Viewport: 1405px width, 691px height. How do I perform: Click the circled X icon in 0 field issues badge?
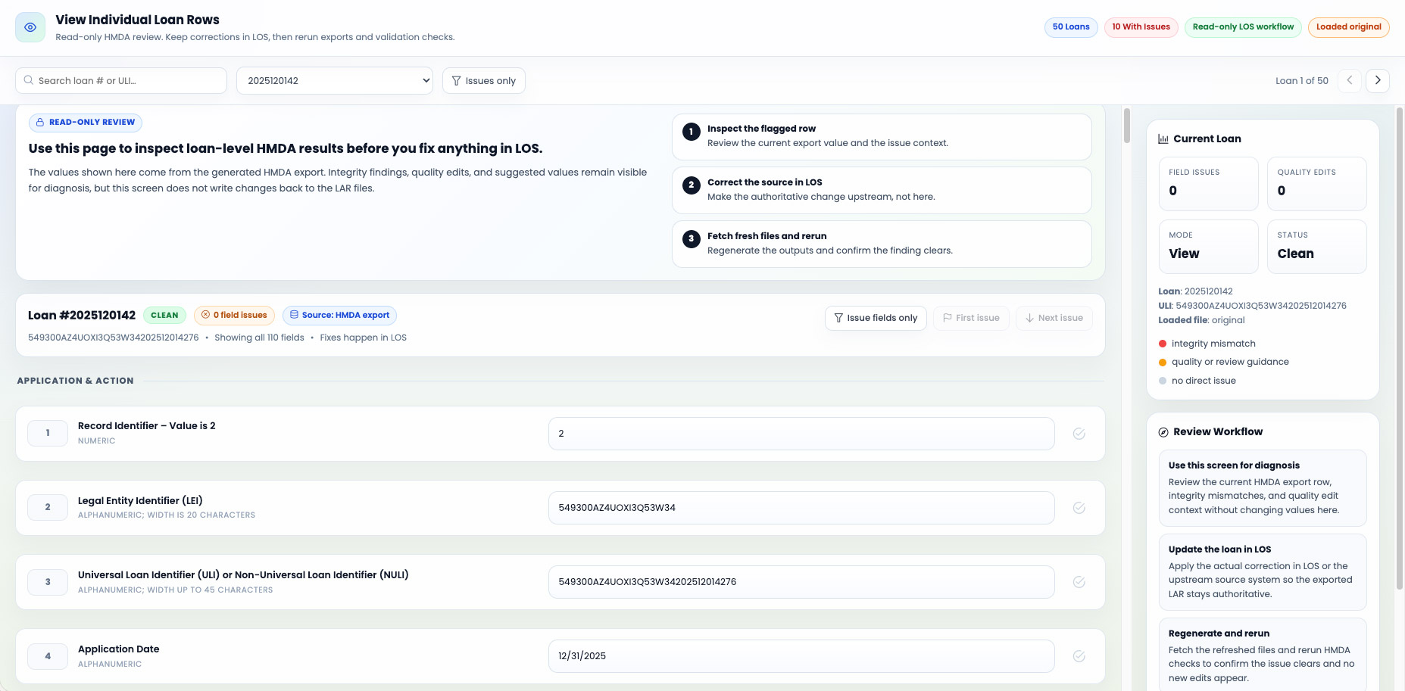click(x=205, y=315)
